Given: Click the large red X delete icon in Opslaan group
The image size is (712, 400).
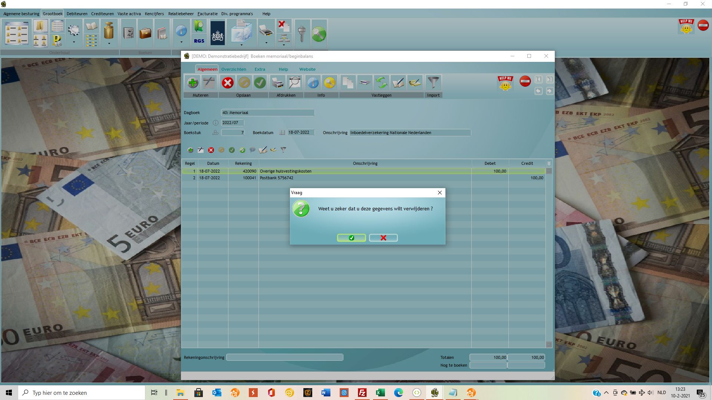Looking at the screenshot, I should pyautogui.click(x=227, y=83).
